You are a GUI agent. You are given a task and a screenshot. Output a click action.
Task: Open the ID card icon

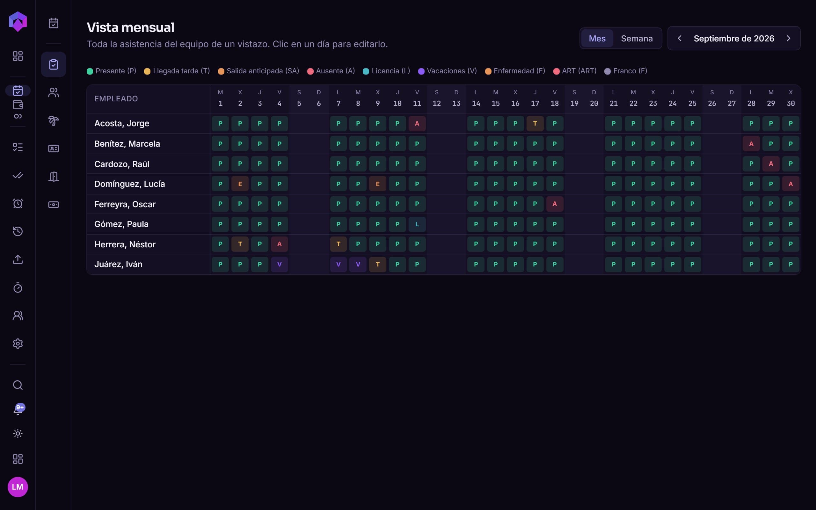click(54, 149)
